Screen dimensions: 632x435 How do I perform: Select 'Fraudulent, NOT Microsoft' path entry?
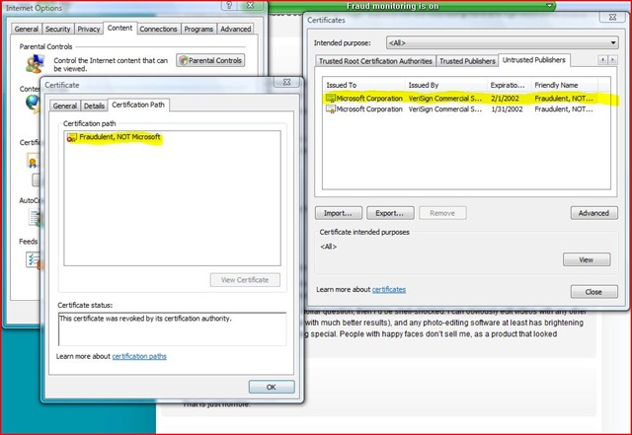(x=119, y=137)
